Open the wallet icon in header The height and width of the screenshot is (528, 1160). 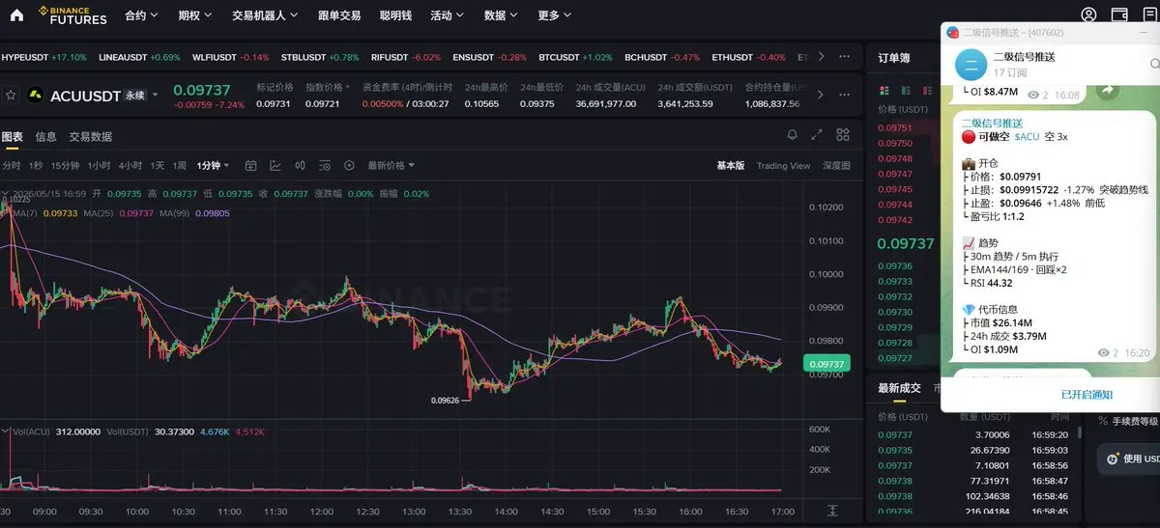(1120, 14)
